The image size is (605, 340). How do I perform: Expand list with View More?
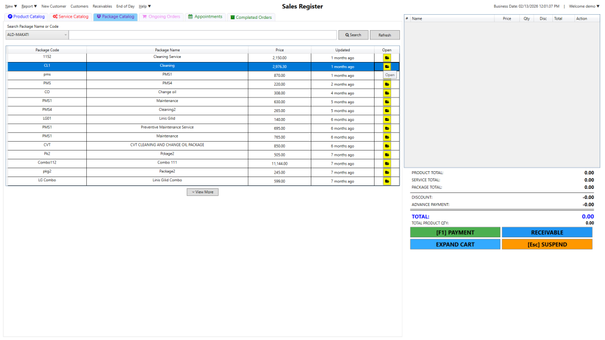click(203, 192)
